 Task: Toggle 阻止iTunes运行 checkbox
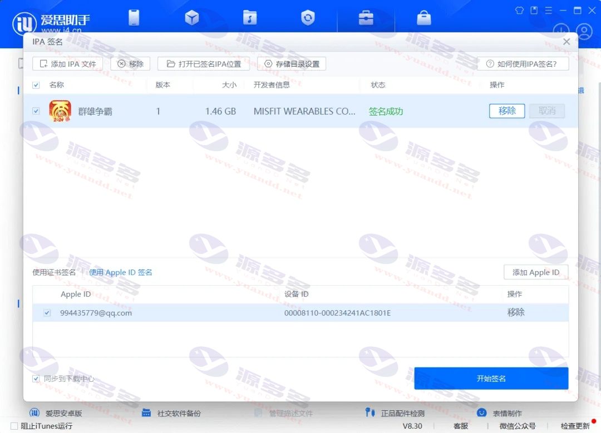click(x=14, y=426)
